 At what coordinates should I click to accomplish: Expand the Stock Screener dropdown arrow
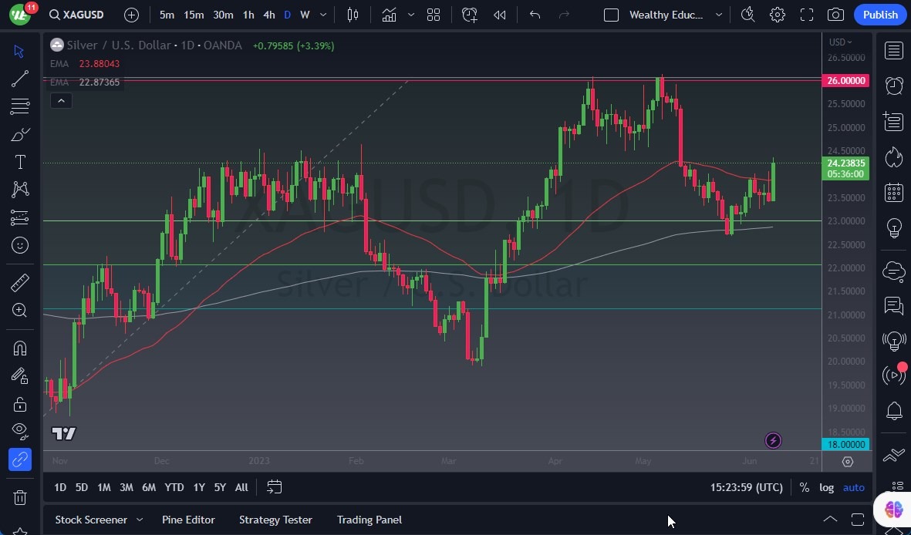[x=140, y=520]
